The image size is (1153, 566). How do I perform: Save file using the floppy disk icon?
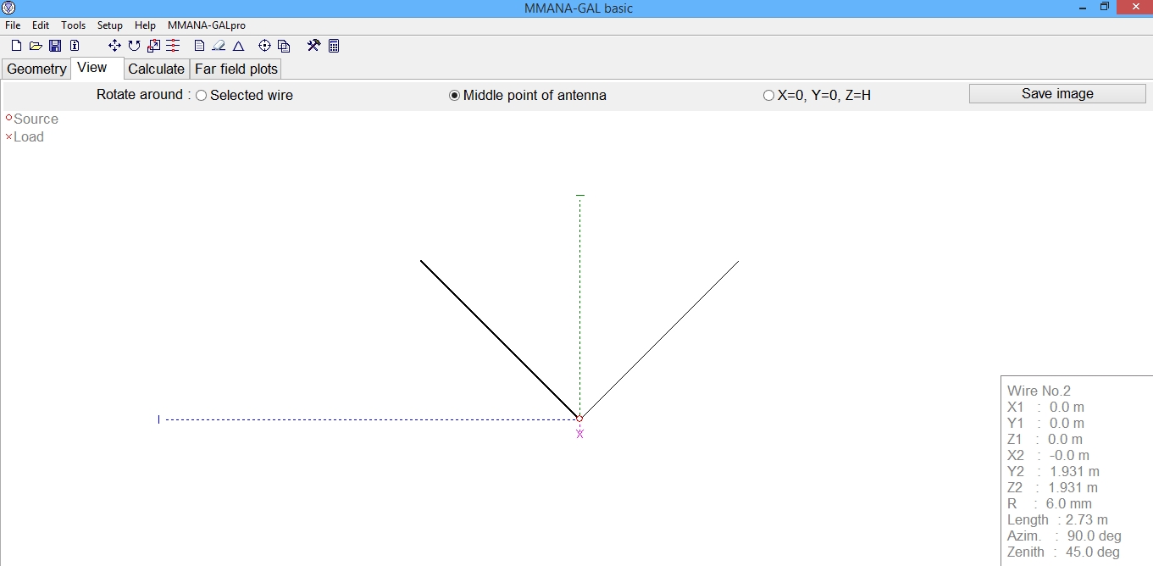click(55, 46)
